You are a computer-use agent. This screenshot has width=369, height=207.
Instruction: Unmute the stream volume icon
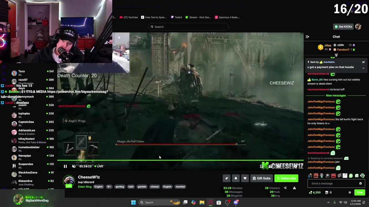pos(74,166)
